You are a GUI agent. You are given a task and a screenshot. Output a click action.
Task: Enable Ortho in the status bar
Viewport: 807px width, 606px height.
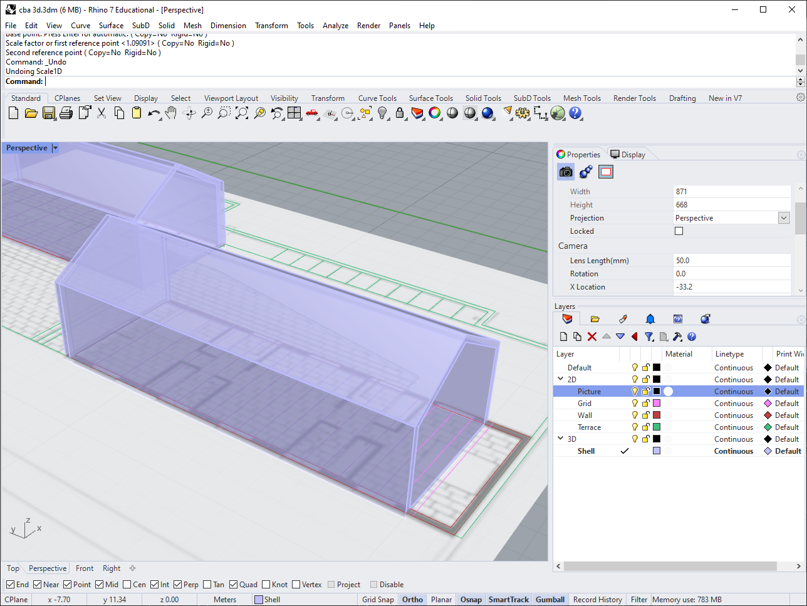(412, 599)
